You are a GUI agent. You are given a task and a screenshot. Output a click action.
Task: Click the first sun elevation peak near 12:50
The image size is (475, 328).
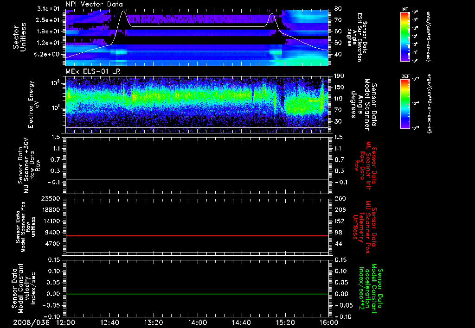point(123,11)
